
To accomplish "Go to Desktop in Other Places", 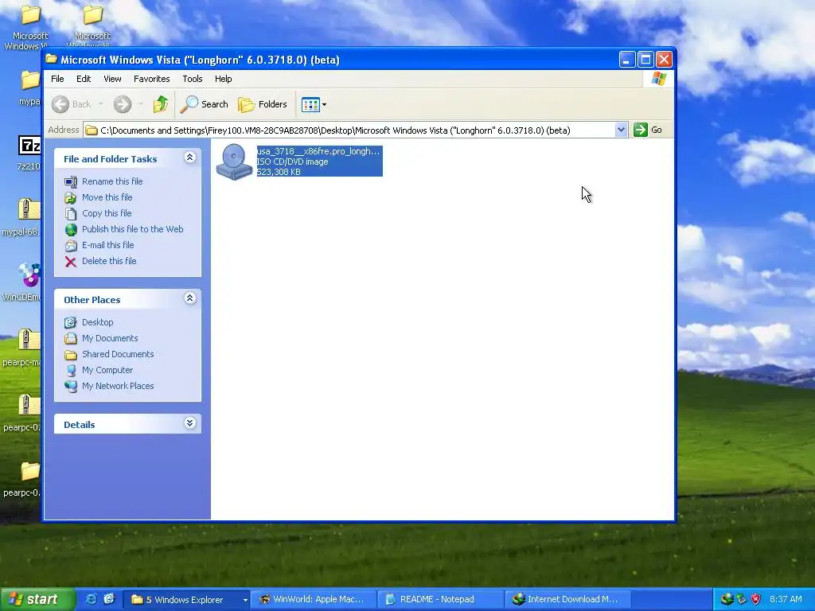I will (x=97, y=322).
